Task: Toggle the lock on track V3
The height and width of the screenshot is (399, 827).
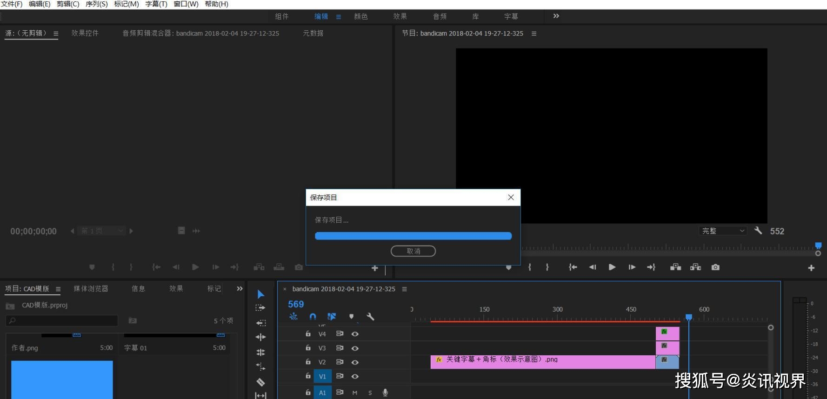Action: click(308, 348)
